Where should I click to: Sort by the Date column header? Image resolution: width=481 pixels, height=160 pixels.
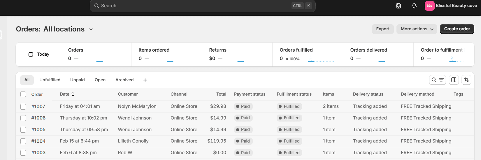pos(67,94)
